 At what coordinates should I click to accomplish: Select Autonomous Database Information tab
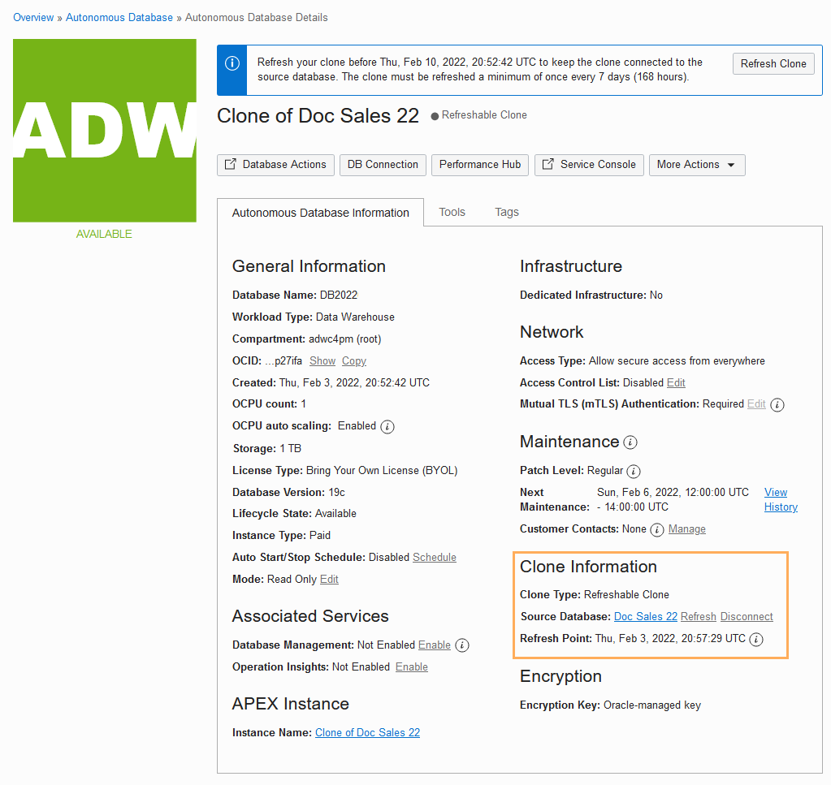[x=320, y=213]
